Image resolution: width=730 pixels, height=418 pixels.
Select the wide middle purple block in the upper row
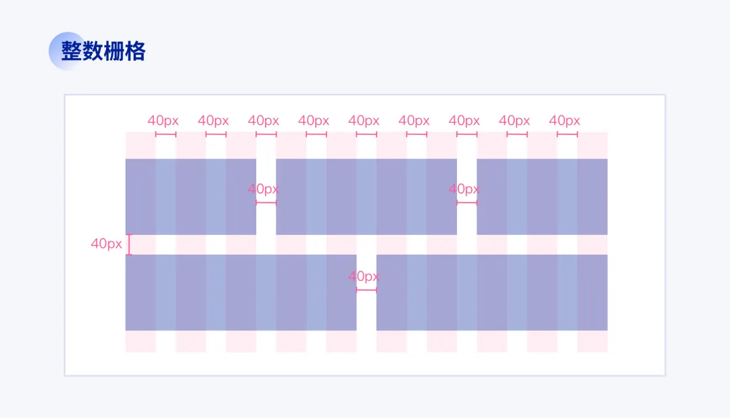(366, 197)
